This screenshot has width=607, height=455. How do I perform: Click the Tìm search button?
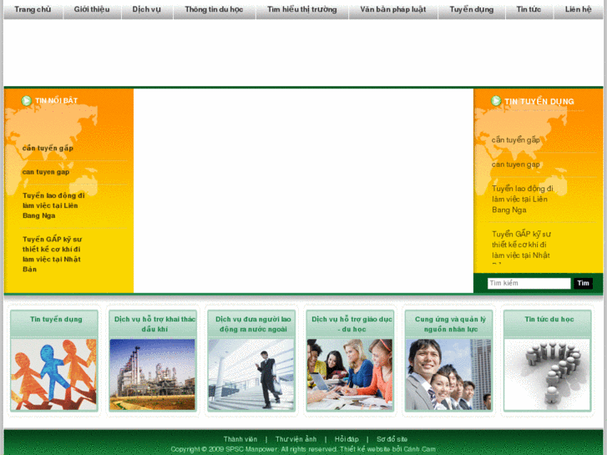[x=583, y=283]
